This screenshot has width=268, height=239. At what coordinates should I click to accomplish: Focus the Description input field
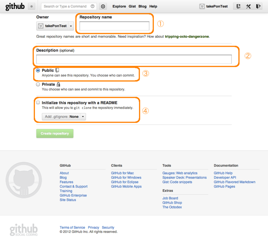pos(134,59)
